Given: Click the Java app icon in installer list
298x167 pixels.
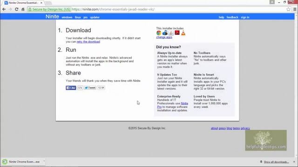Looking at the screenshot, I should [171, 33].
